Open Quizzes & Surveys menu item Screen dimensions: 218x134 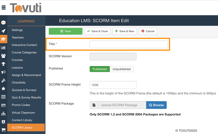[24, 90]
